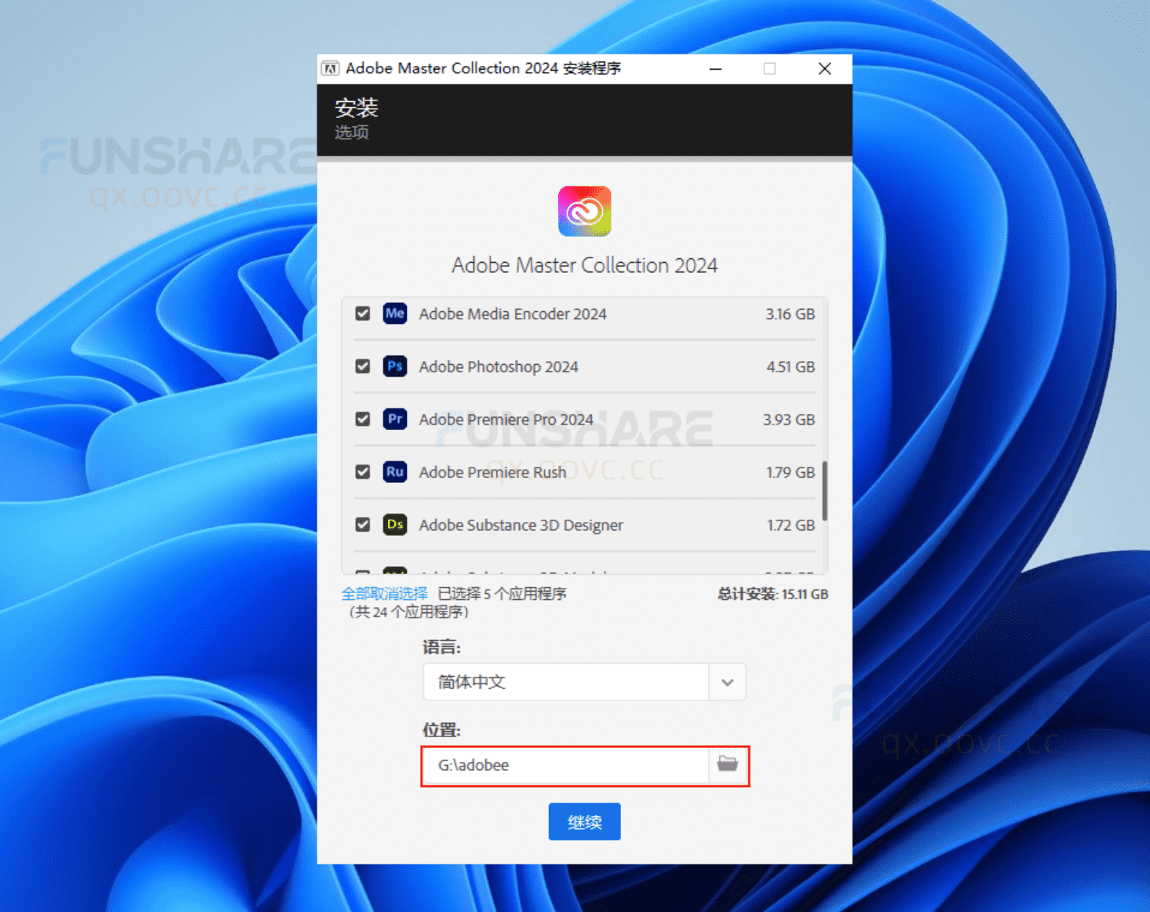Click the 继续 button to proceed

click(584, 821)
